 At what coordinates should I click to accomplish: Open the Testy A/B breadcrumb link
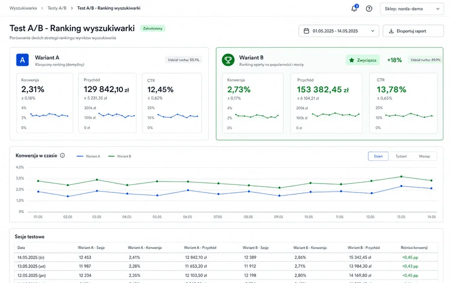(x=57, y=8)
